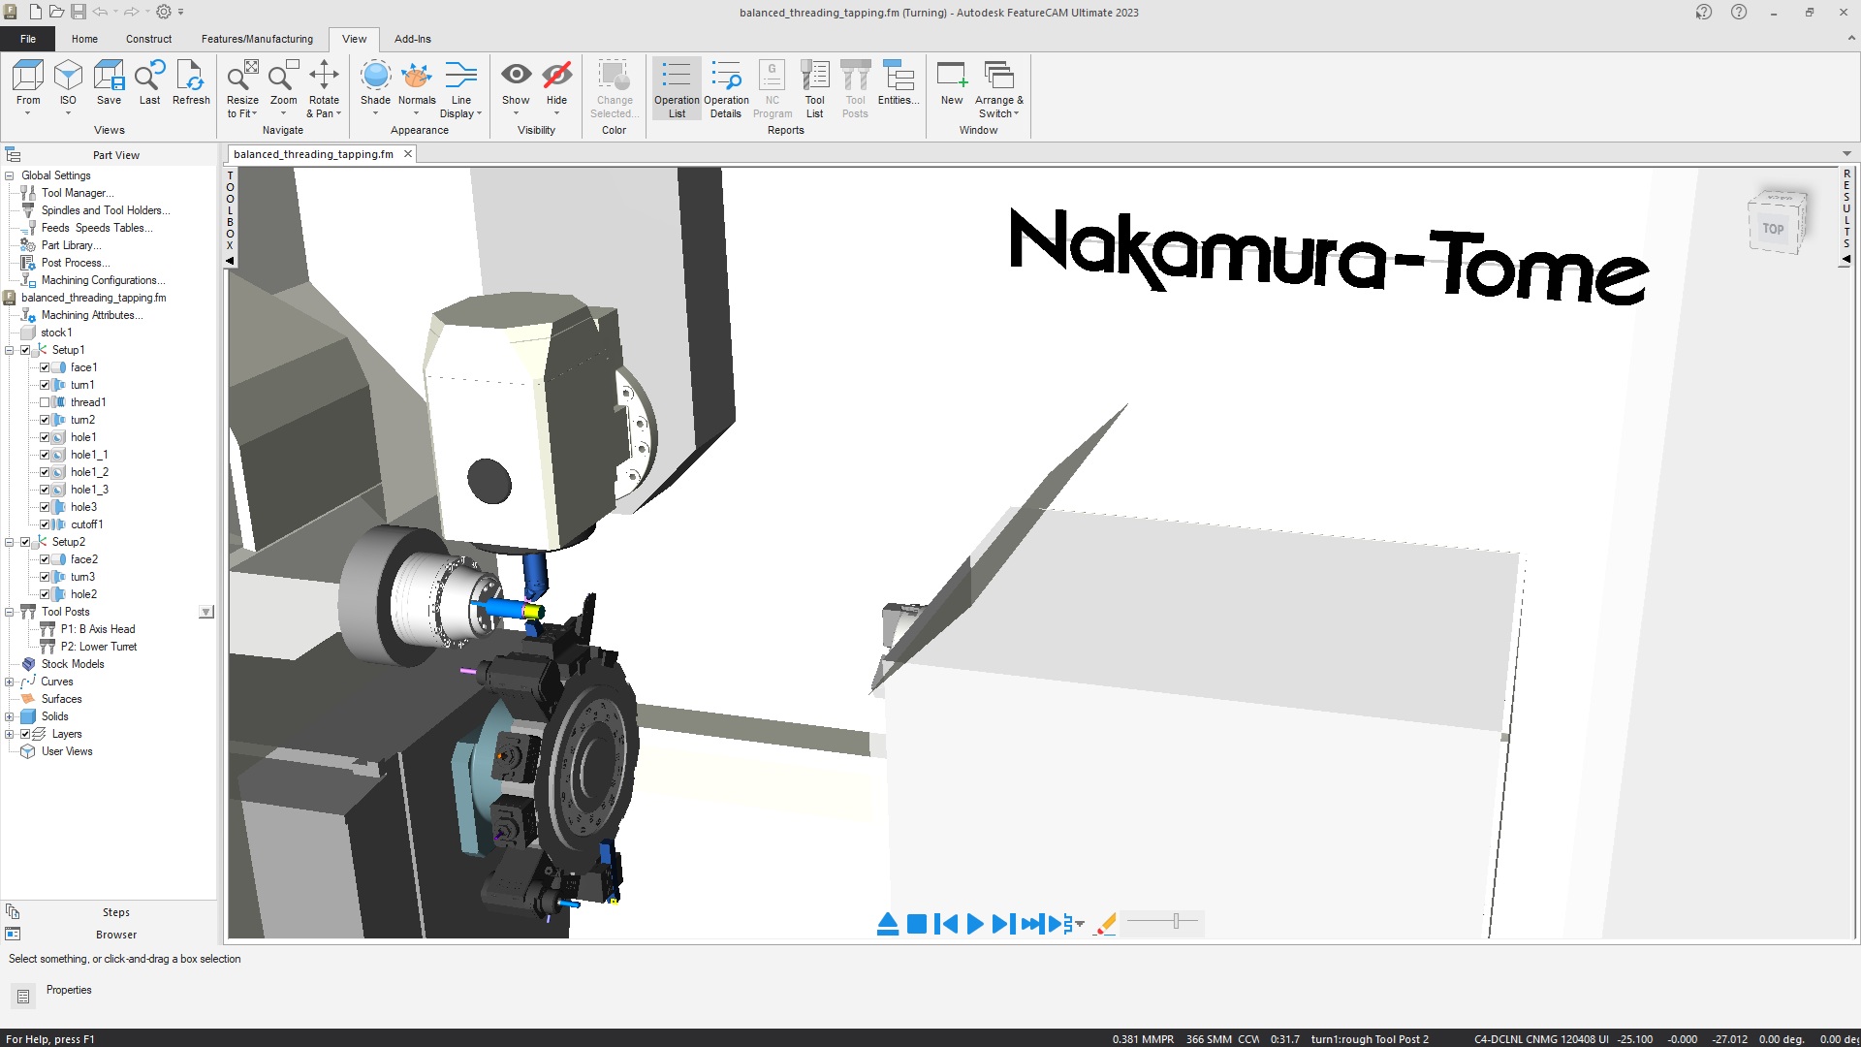Click Resize to Fit icon
The image size is (1861, 1047).
(x=242, y=78)
